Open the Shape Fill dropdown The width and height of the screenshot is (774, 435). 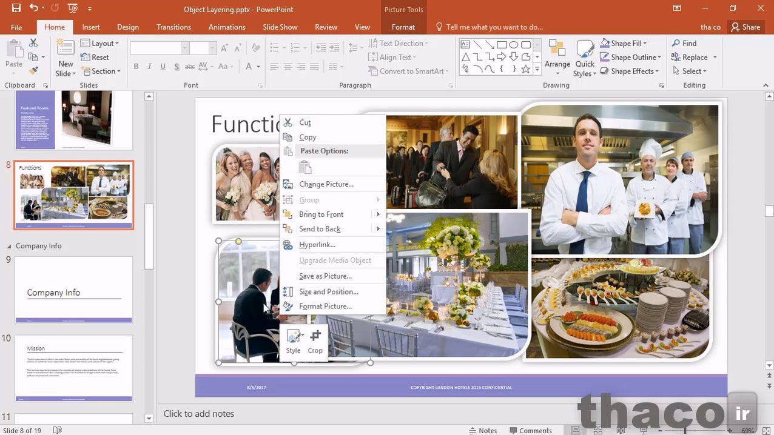pyautogui.click(x=624, y=43)
